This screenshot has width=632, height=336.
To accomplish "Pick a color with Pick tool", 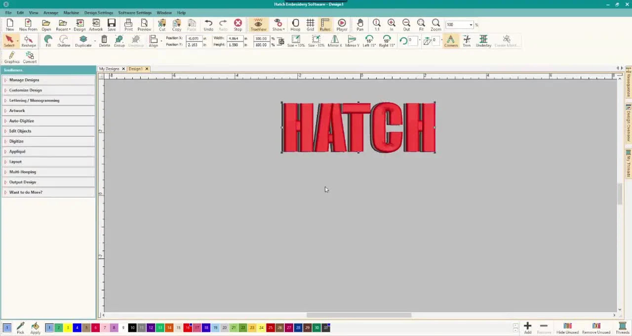I will [x=20, y=328].
